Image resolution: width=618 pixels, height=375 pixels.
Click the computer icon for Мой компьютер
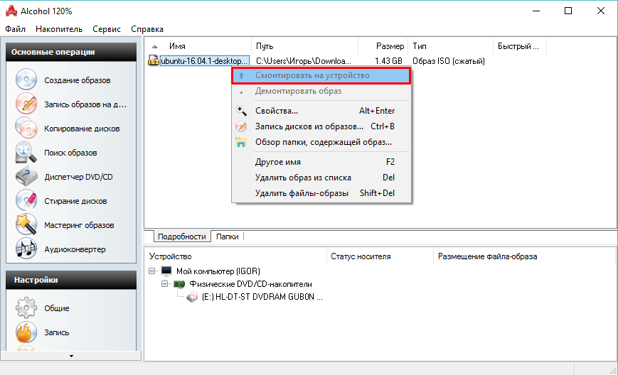click(x=166, y=271)
